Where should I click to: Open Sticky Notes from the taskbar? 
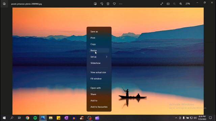pyautogui.click(x=58, y=118)
